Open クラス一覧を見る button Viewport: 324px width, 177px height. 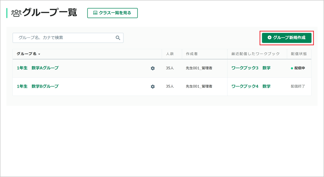(112, 13)
